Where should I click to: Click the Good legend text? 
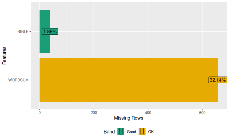[x=131, y=132]
